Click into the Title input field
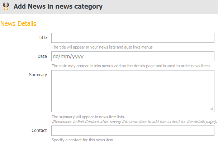The width and height of the screenshot is (218, 146). (x=133, y=38)
